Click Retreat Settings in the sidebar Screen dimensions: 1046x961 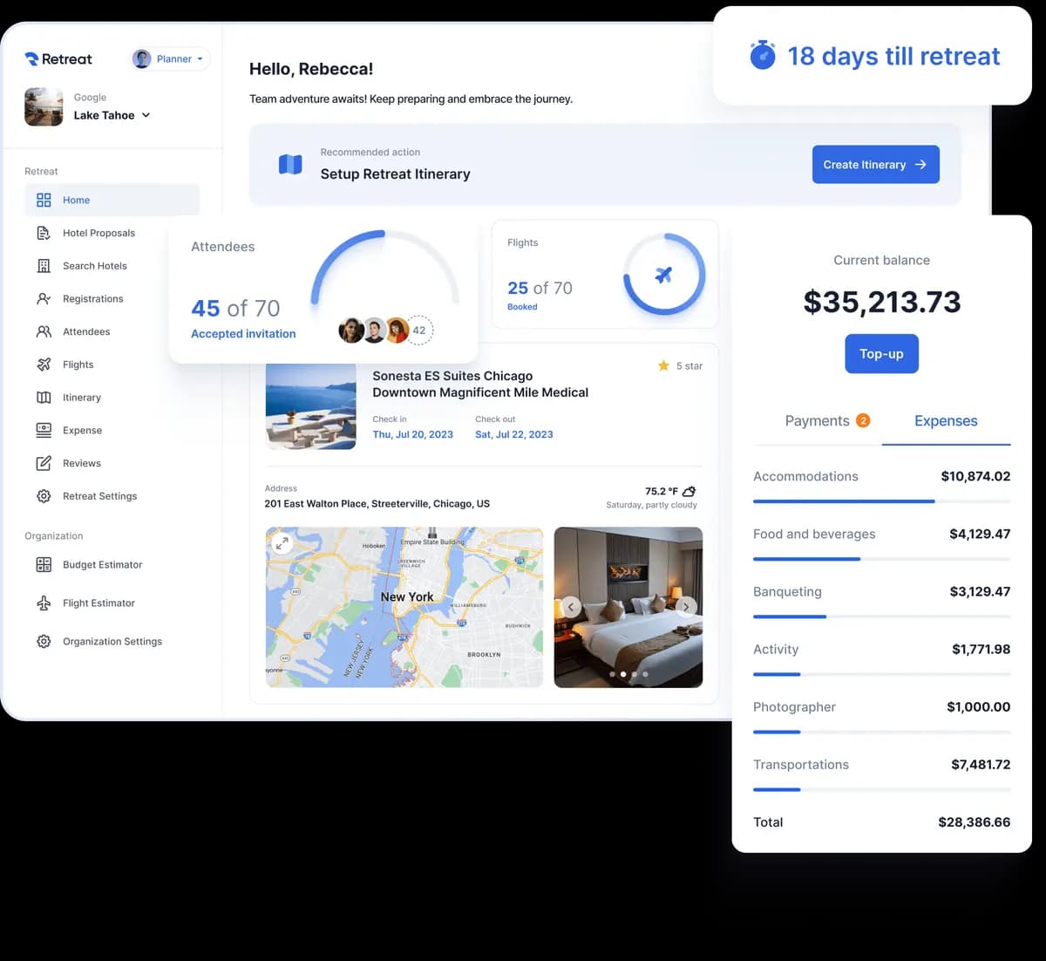99,496
